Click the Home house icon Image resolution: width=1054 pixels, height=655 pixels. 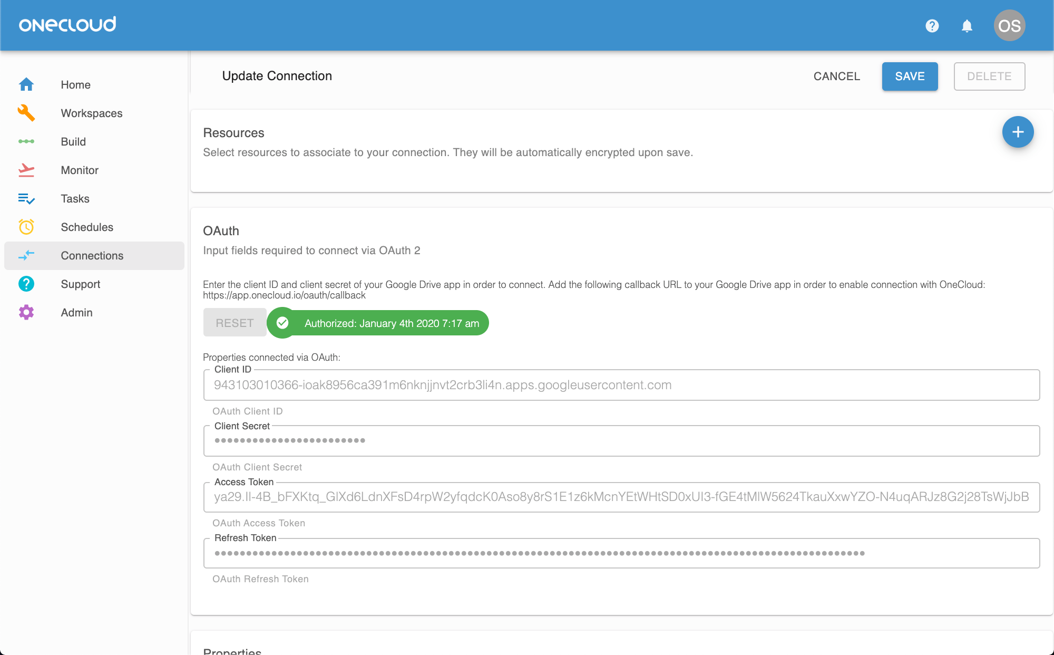click(26, 84)
